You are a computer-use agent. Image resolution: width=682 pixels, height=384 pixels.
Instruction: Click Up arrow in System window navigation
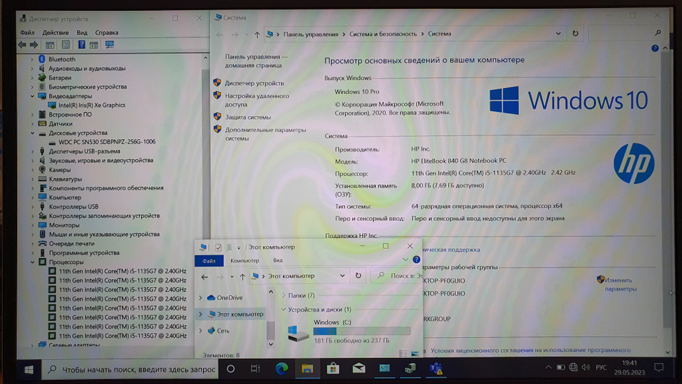(257, 34)
